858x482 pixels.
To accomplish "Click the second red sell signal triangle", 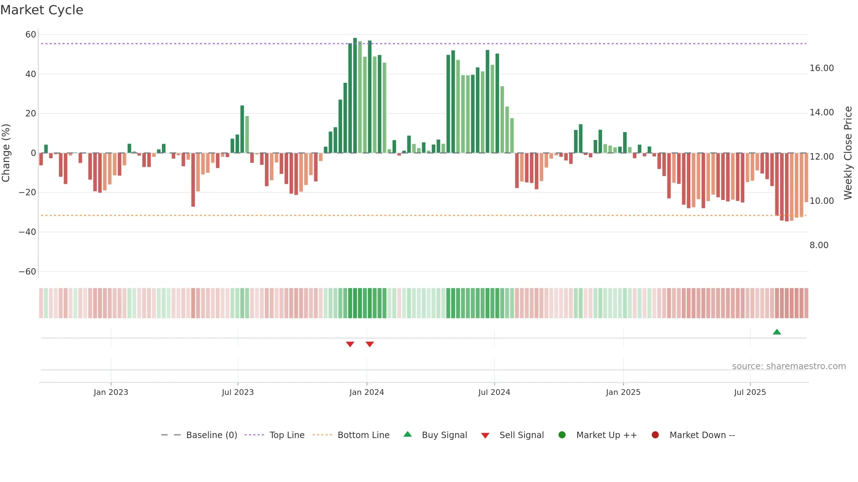I will click(x=370, y=344).
